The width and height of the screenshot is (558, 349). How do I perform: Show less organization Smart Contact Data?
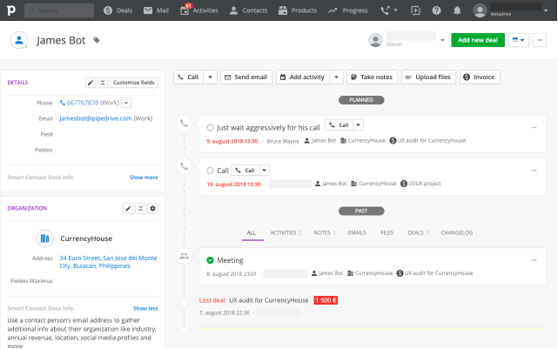tap(145, 308)
